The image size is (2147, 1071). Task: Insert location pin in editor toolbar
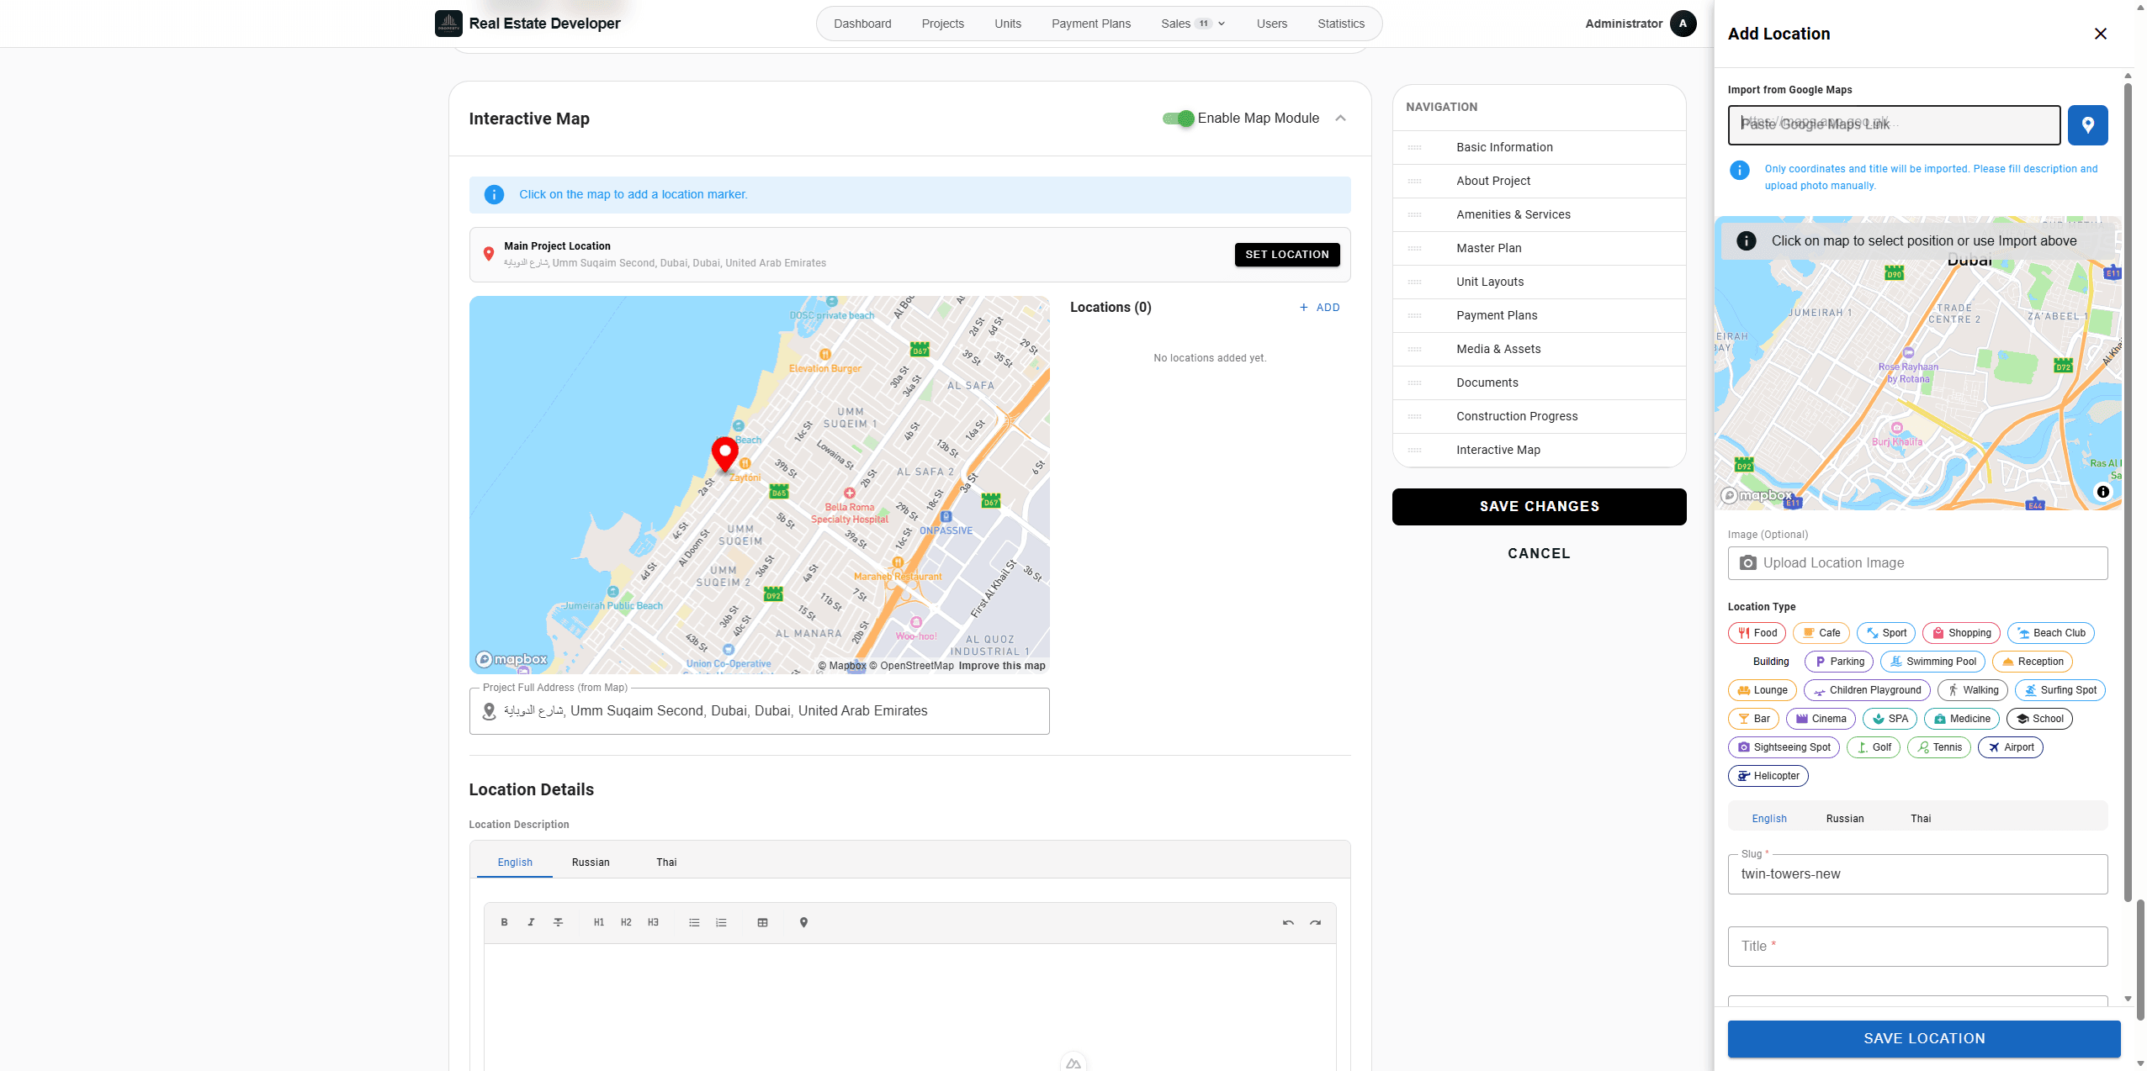click(803, 922)
